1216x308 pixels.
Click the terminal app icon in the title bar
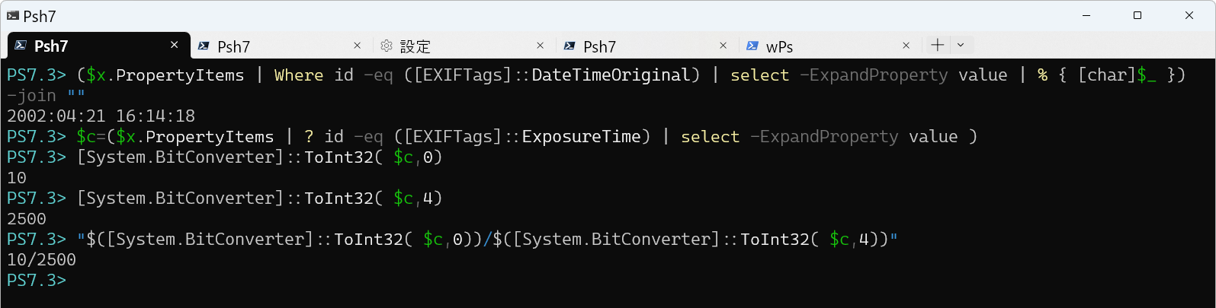pos(12,15)
